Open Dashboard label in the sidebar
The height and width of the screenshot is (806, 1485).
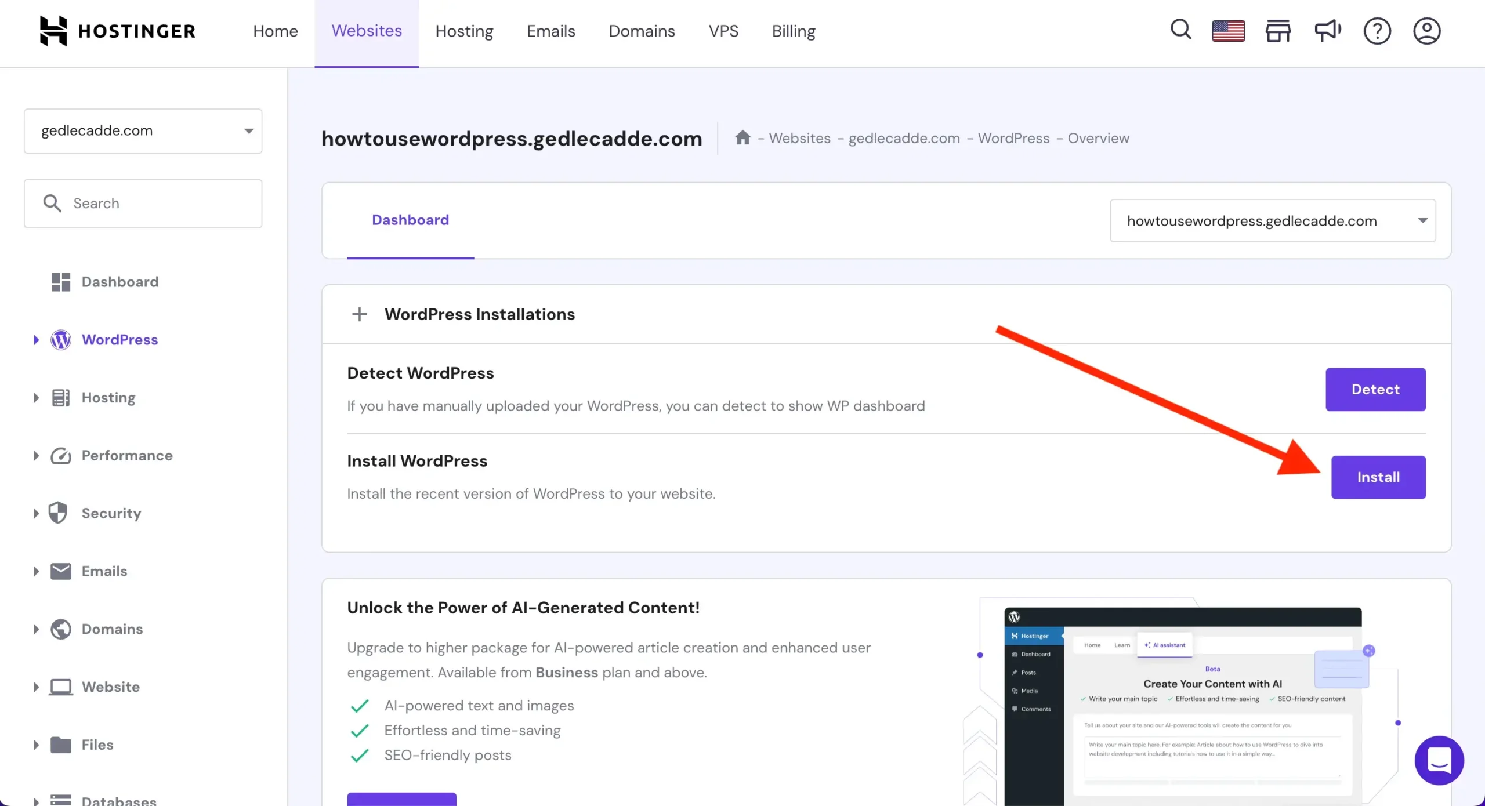click(120, 282)
